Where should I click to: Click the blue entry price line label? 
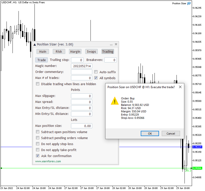[x=197, y=147]
